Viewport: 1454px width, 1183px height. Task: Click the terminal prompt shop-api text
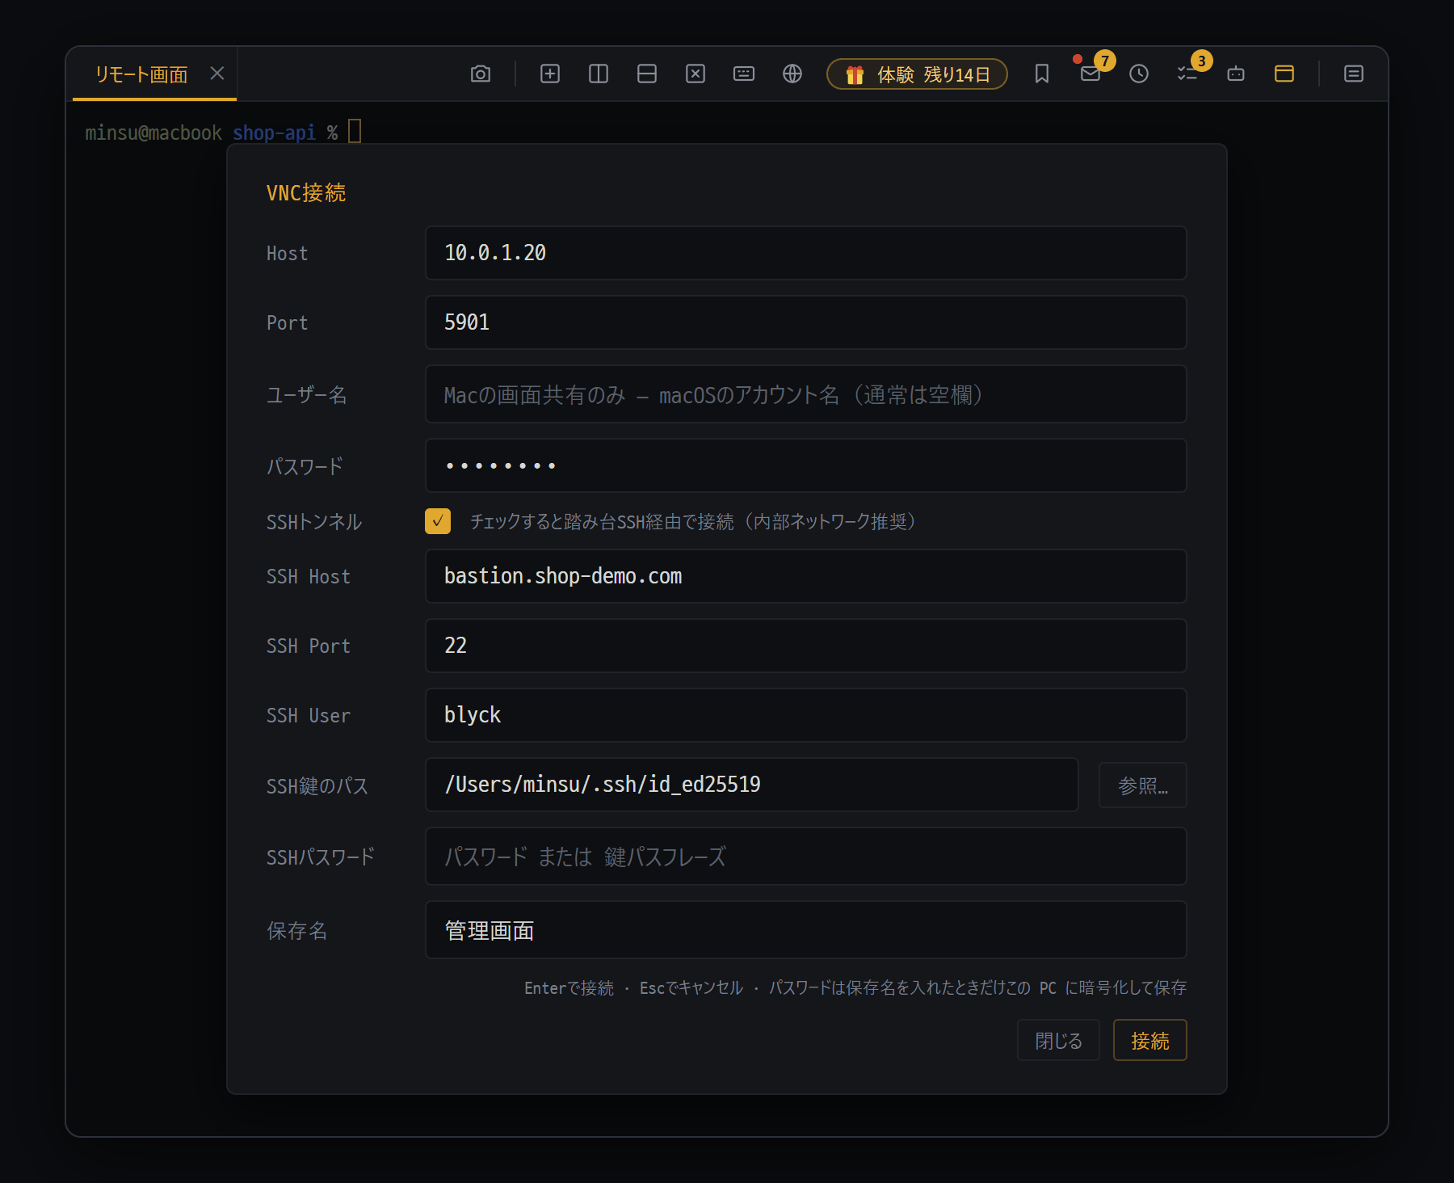[x=274, y=133]
